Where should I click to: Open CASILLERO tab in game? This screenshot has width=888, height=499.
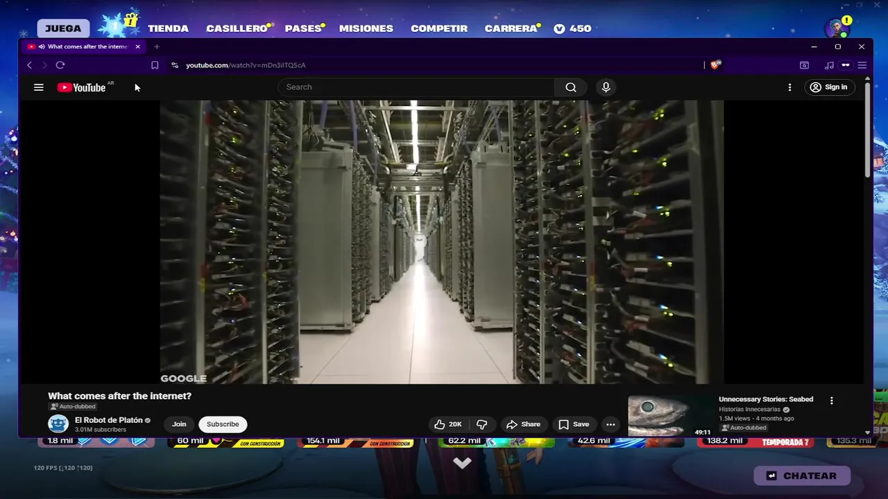pos(237,28)
